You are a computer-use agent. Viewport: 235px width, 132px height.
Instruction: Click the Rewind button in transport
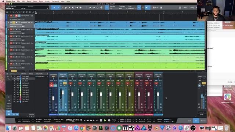pos(88,120)
